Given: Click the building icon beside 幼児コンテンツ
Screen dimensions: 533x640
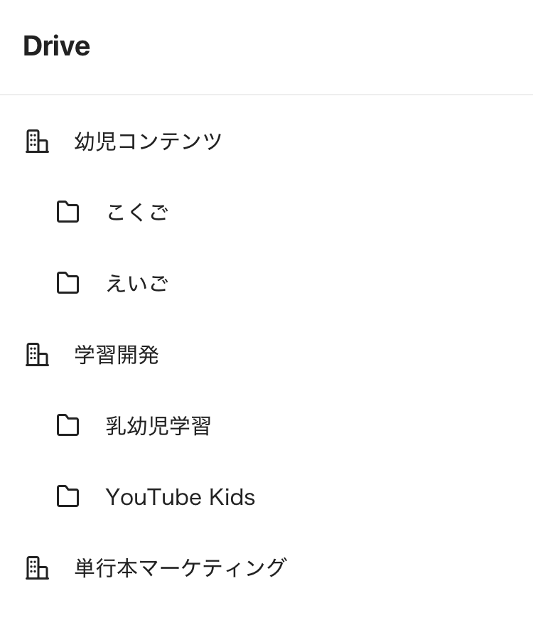Looking at the screenshot, I should pyautogui.click(x=37, y=141).
